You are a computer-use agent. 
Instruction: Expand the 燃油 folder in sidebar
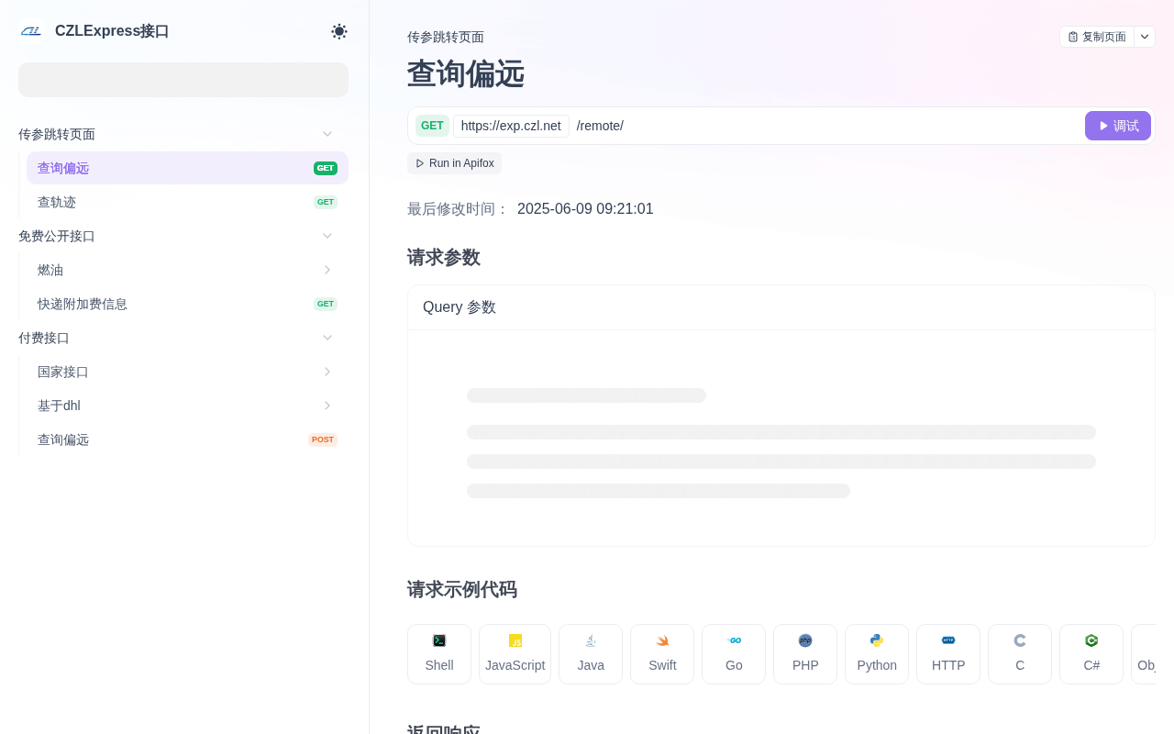click(x=327, y=270)
